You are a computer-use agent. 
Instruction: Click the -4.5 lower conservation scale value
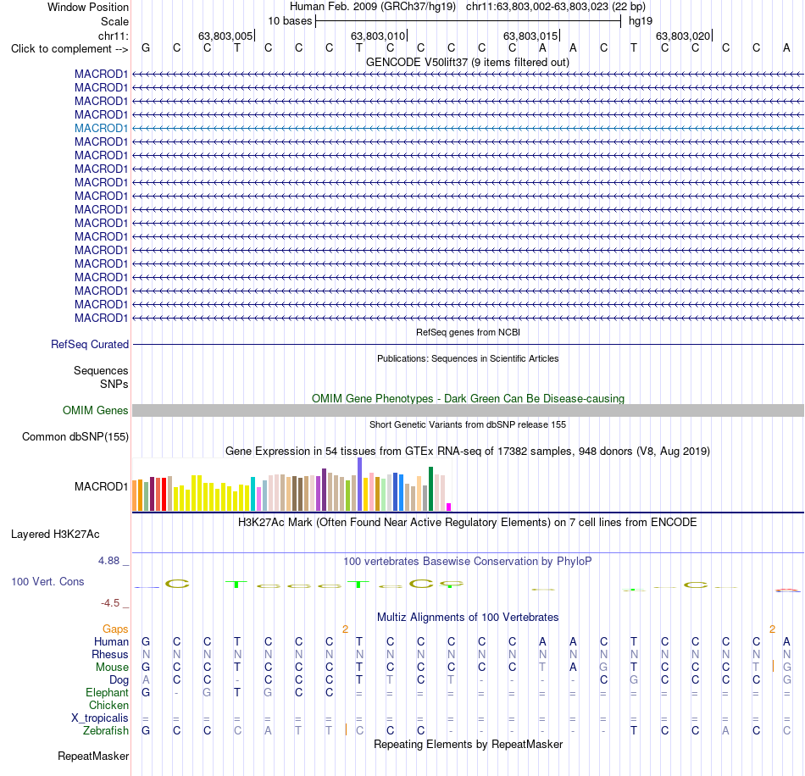tap(110, 603)
